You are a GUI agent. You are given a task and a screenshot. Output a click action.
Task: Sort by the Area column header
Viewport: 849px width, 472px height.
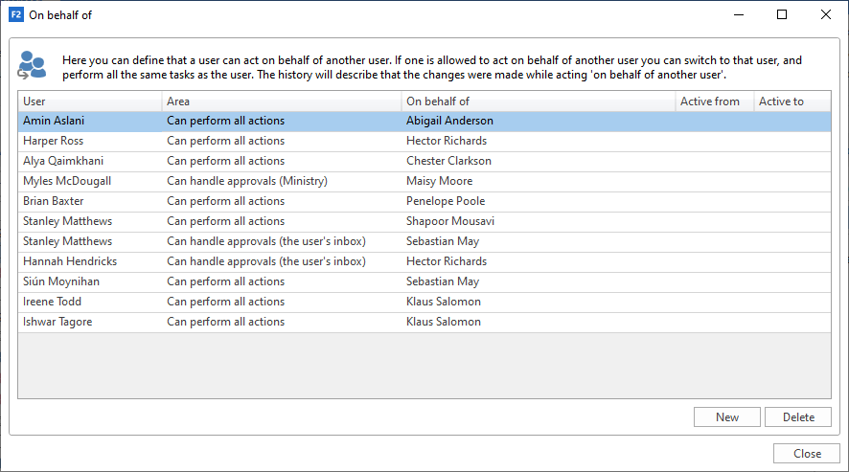pyautogui.click(x=282, y=101)
